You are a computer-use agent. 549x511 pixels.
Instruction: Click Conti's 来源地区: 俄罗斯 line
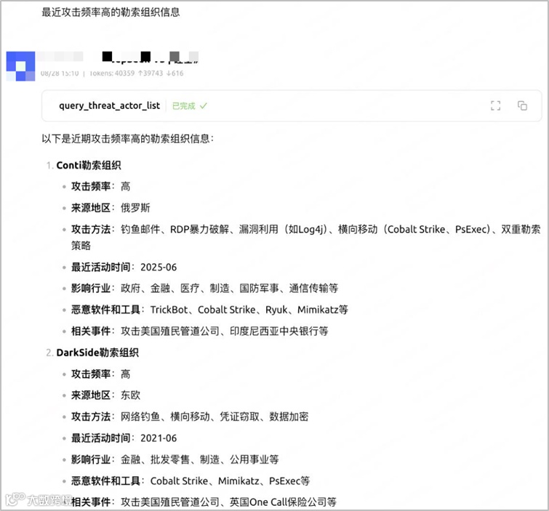[x=111, y=208]
